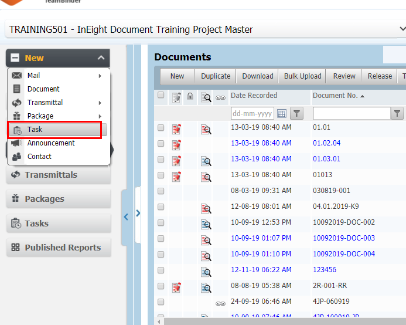Image resolution: width=406 pixels, height=325 pixels.
Task: Select Document from the New menu
Action: pos(59,89)
